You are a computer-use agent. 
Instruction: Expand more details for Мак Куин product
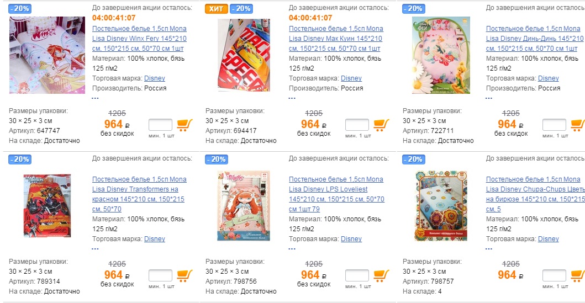[292, 98]
